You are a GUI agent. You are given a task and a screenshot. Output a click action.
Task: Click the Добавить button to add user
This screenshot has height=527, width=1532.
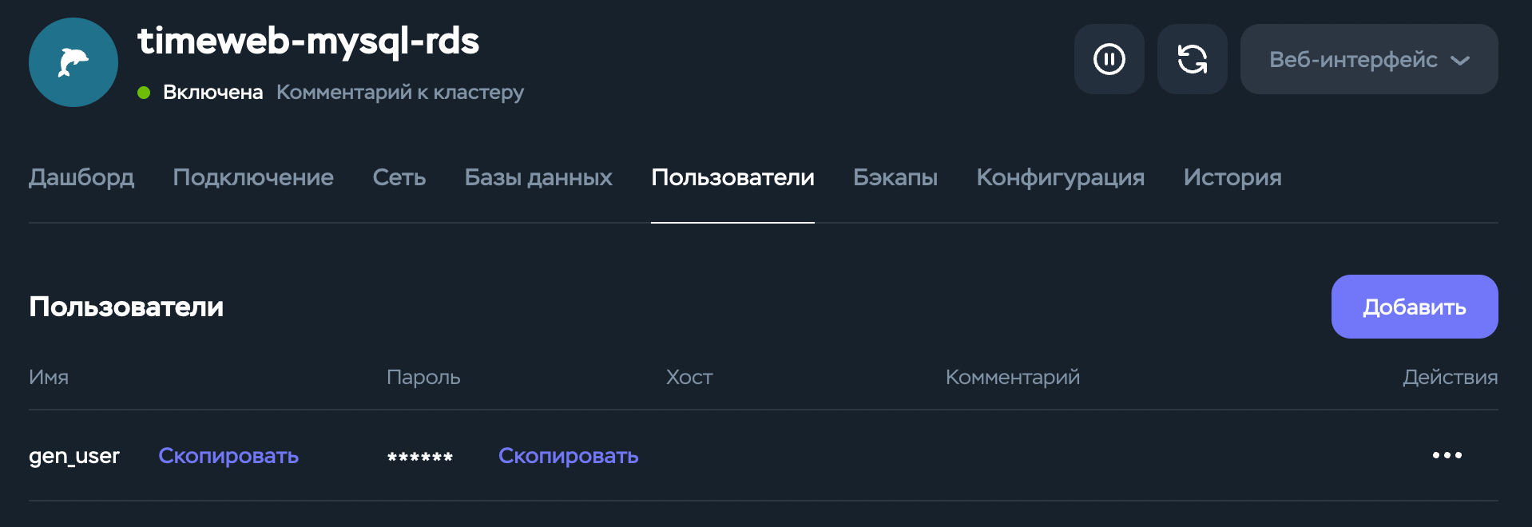(1414, 307)
